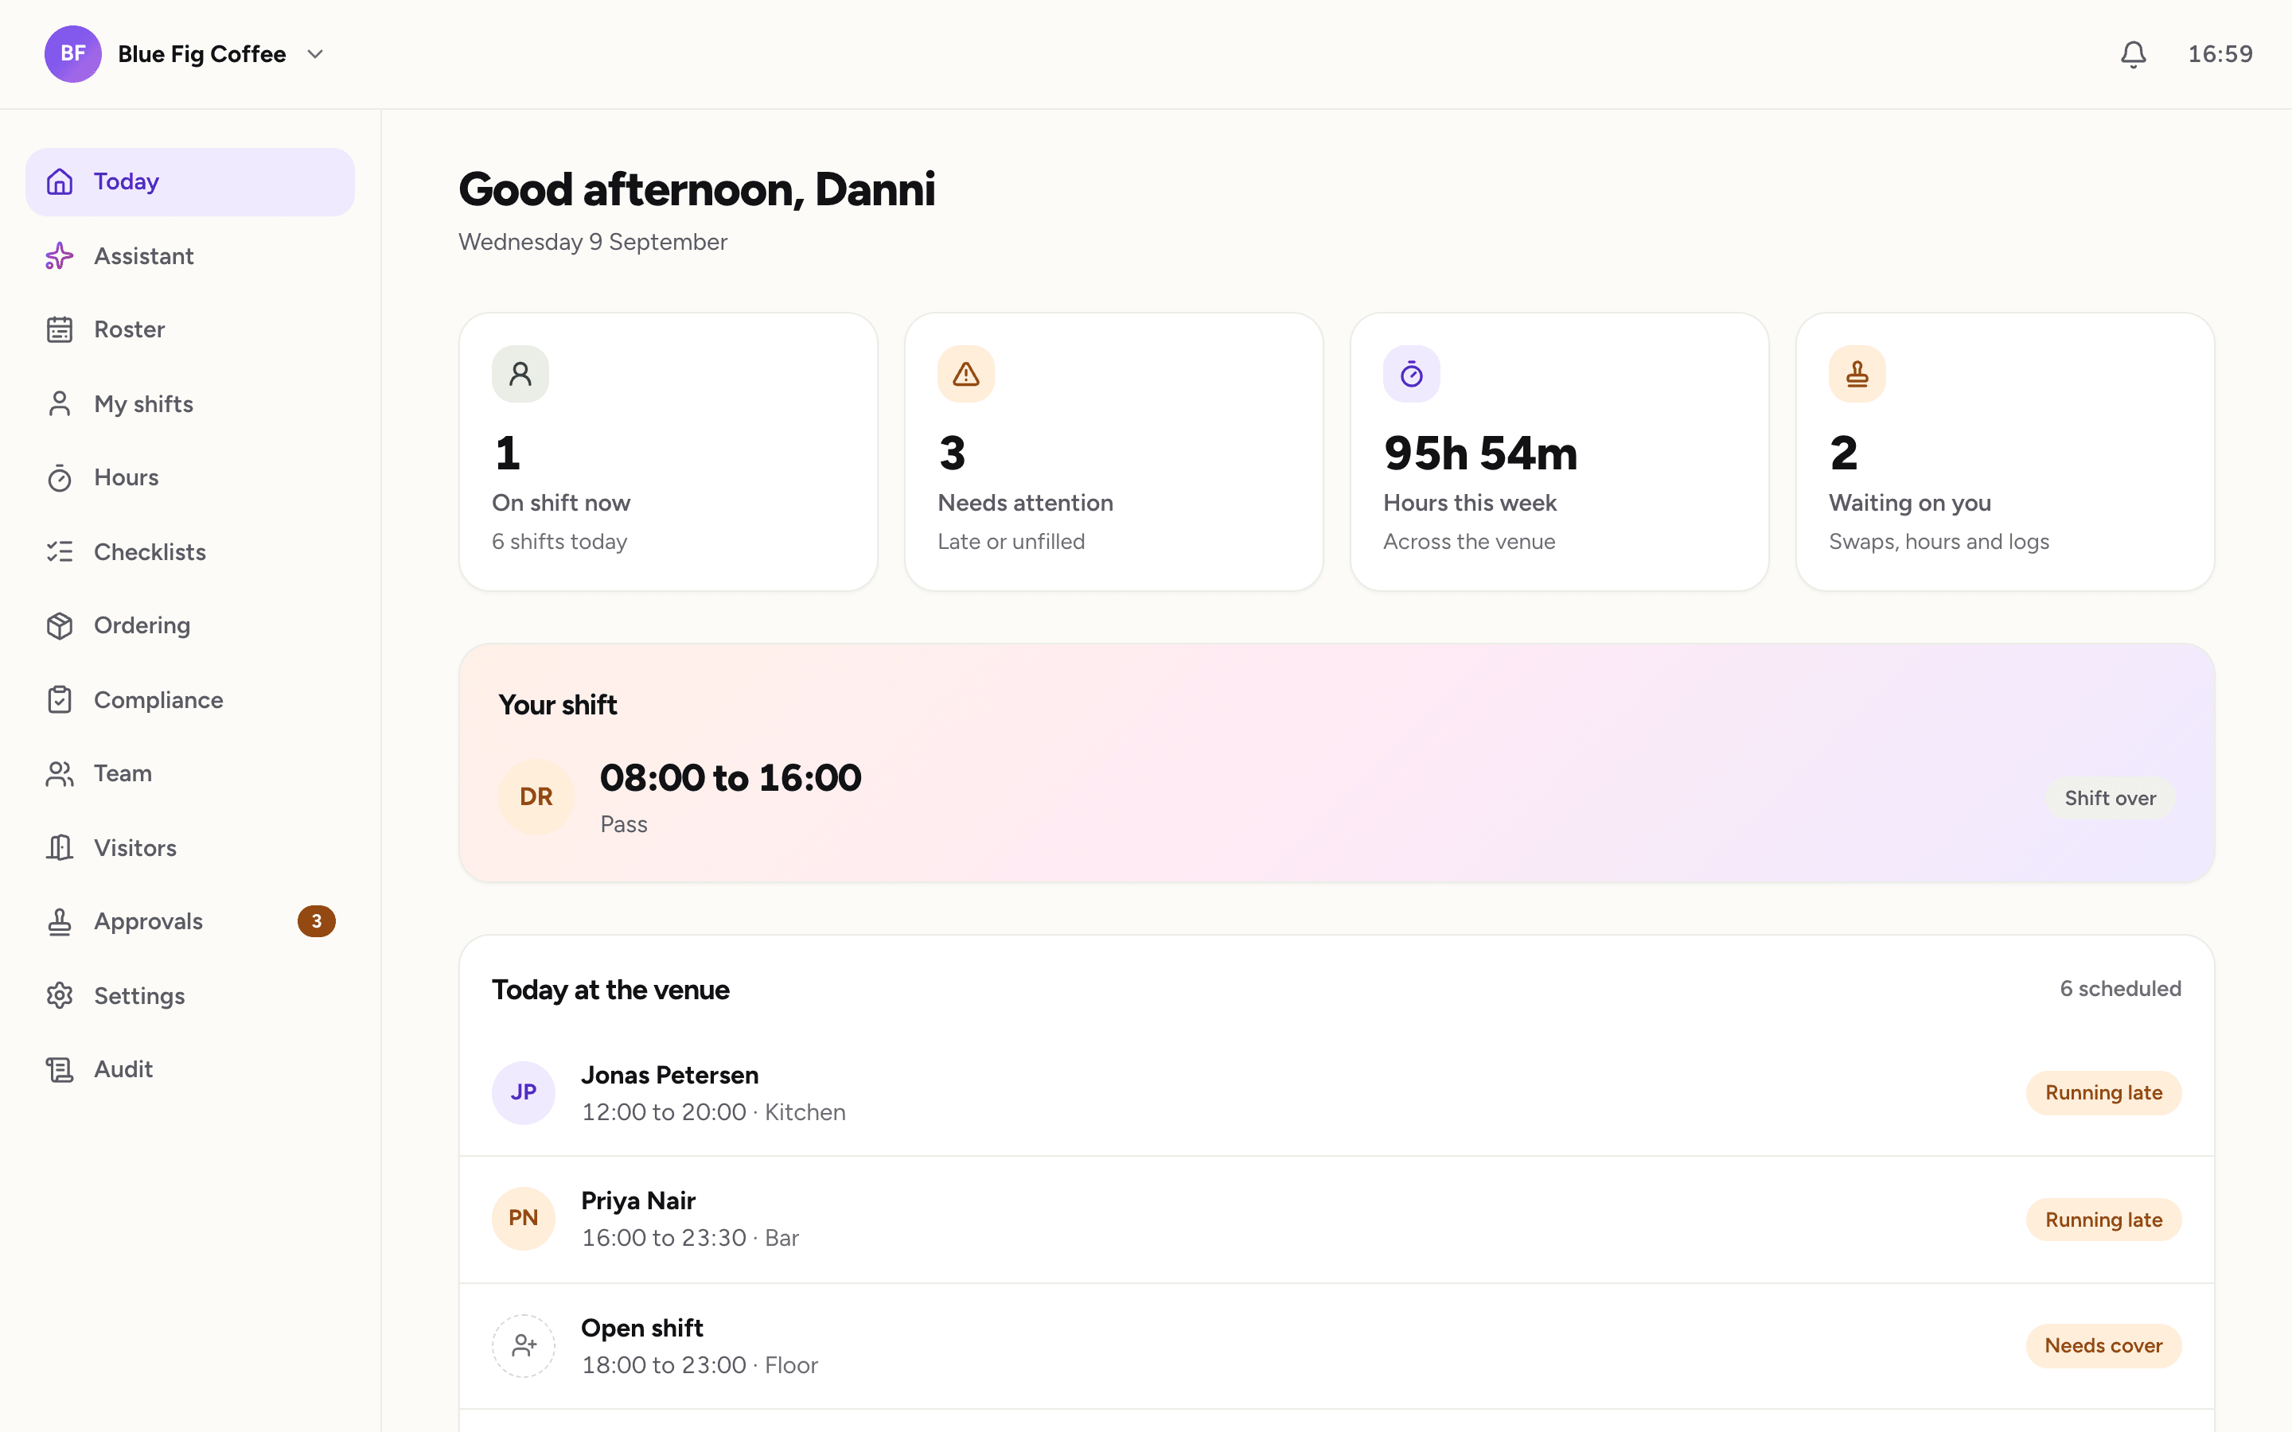Click the Settings gear icon

[x=60, y=995]
